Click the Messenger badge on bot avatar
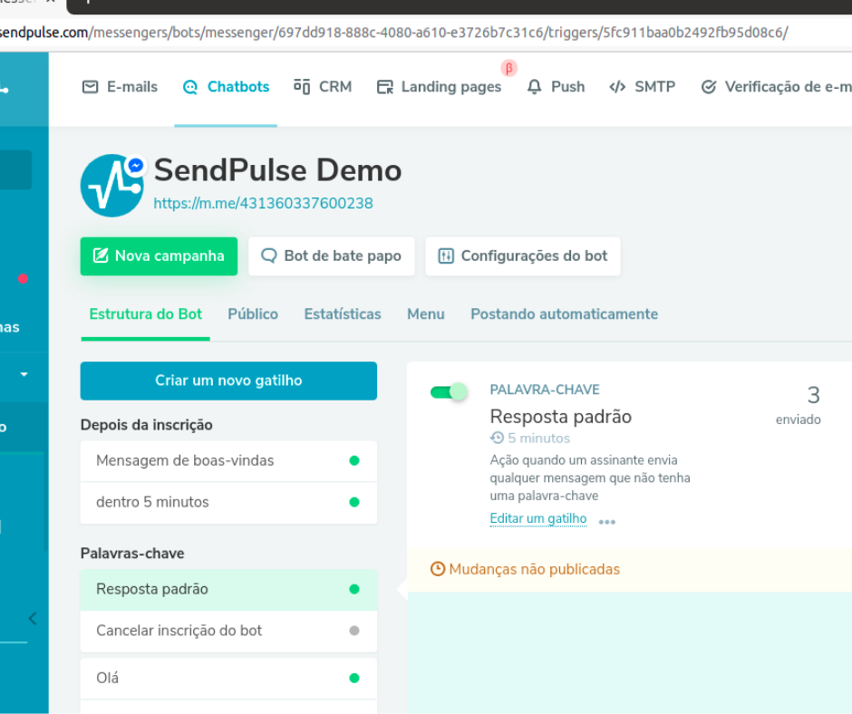This screenshot has height=714, width=852. click(136, 165)
